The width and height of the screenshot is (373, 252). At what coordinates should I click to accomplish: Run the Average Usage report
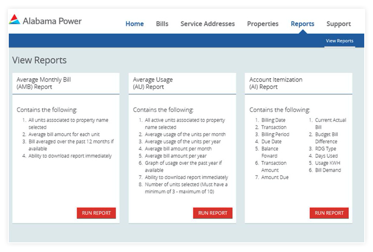[213, 213]
